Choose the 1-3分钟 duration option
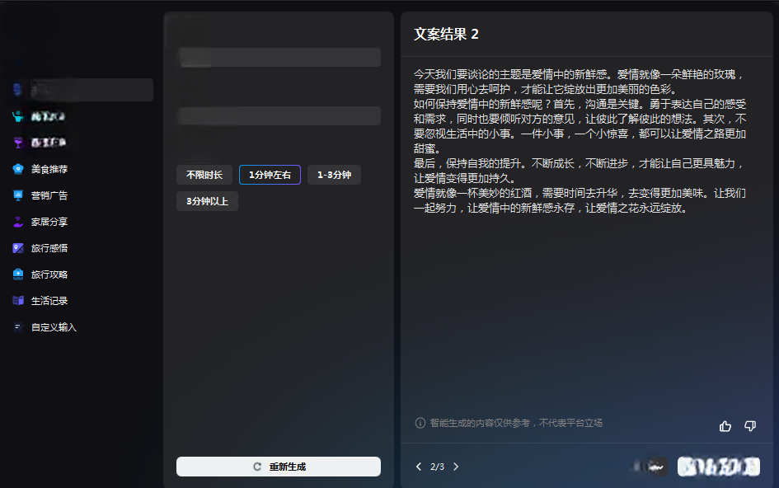Image resolution: width=779 pixels, height=488 pixels. pyautogui.click(x=334, y=175)
